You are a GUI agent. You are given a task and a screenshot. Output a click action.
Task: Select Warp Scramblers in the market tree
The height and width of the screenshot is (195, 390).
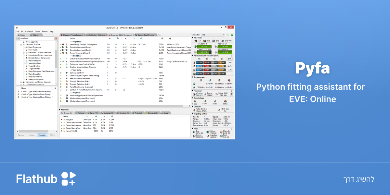point(35,77)
